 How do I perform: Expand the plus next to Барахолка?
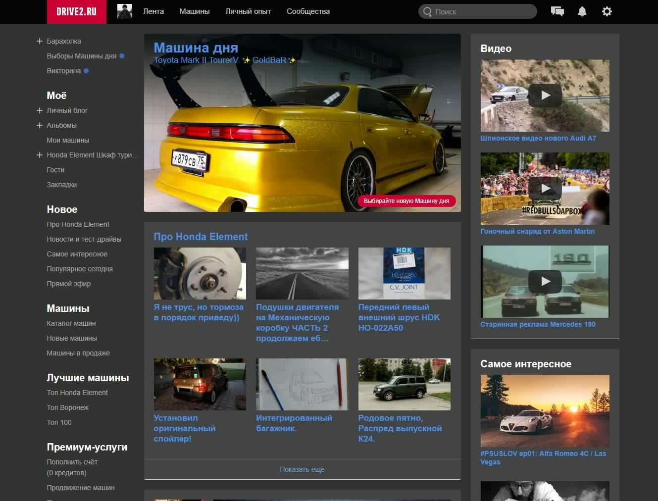(x=40, y=41)
